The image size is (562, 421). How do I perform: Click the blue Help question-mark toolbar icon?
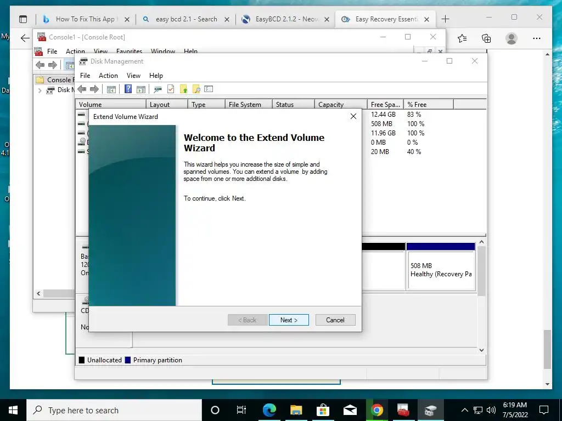pyautogui.click(x=128, y=89)
